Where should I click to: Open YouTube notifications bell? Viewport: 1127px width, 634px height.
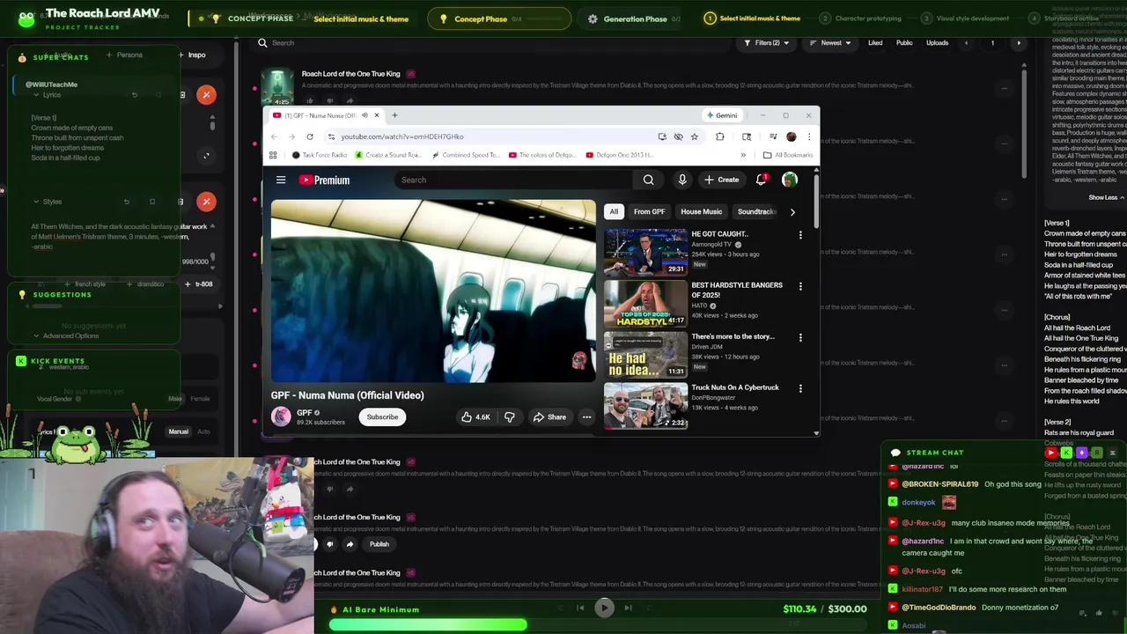point(762,180)
